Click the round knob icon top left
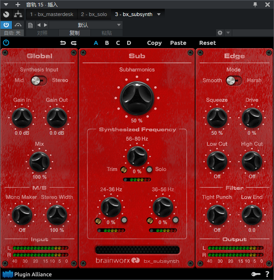This screenshot has height=280, width=274. [x=6, y=14]
